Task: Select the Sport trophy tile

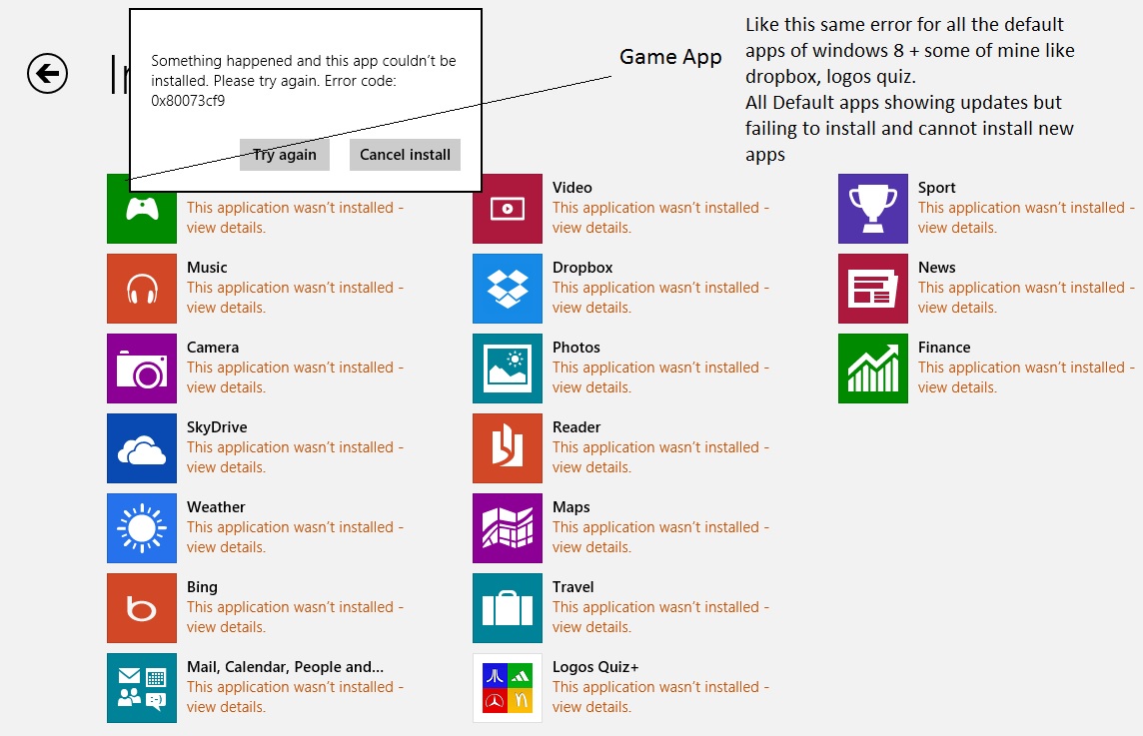Action: tap(873, 209)
